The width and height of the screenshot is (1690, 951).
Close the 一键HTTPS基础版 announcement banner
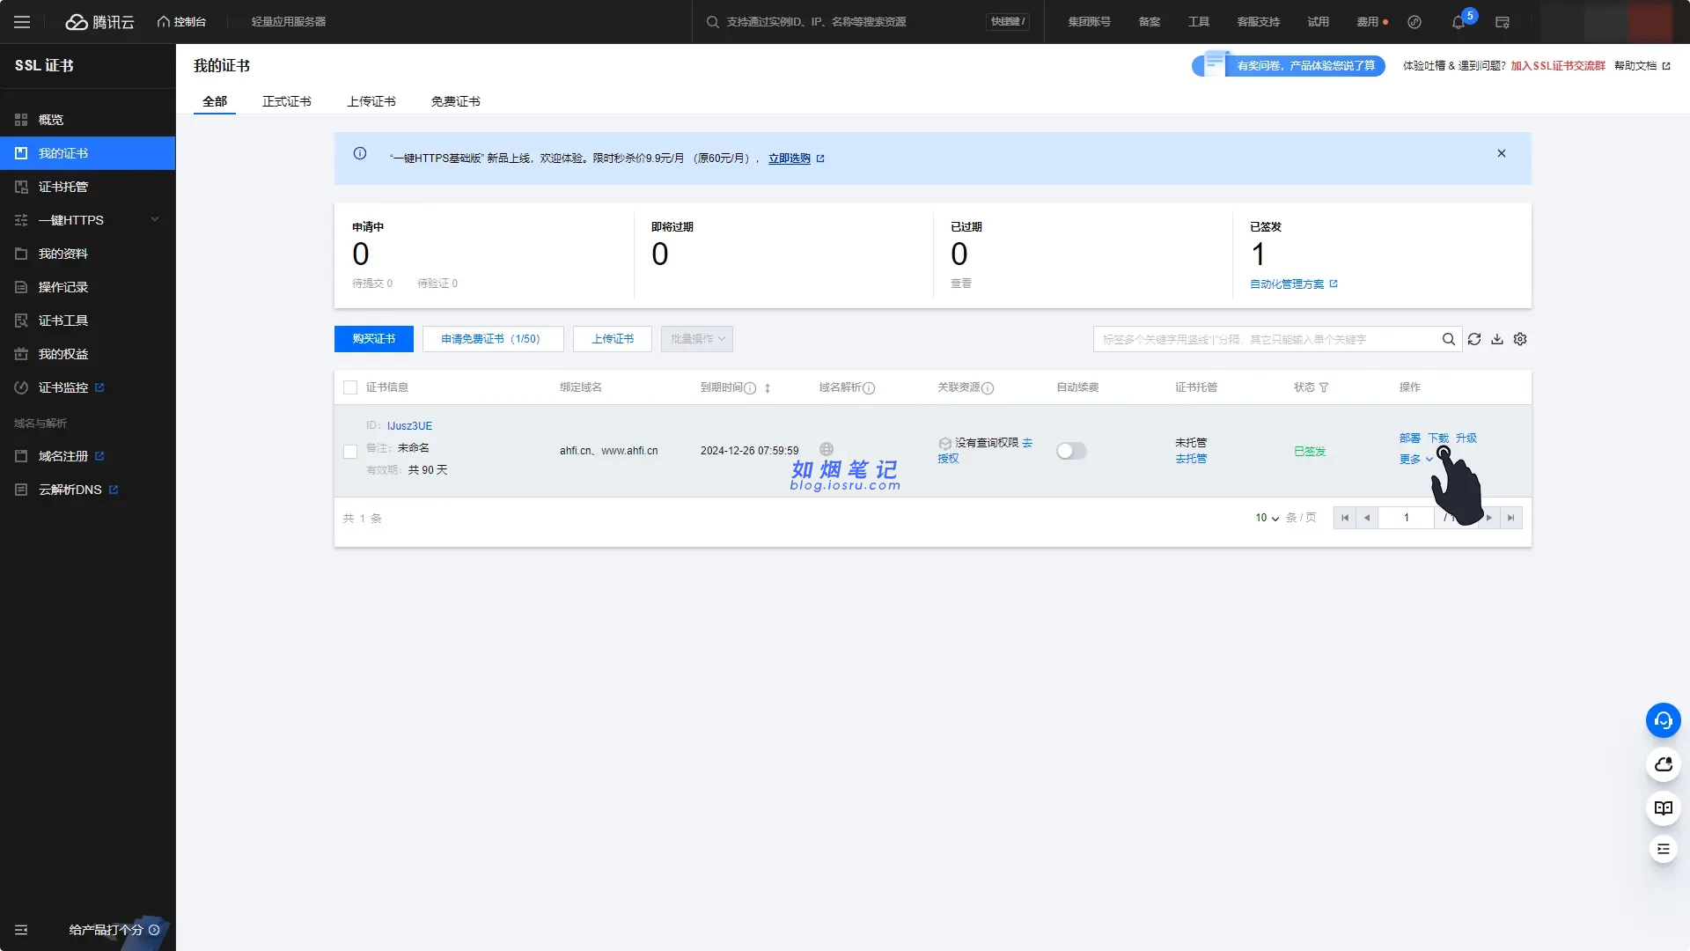pyautogui.click(x=1502, y=153)
